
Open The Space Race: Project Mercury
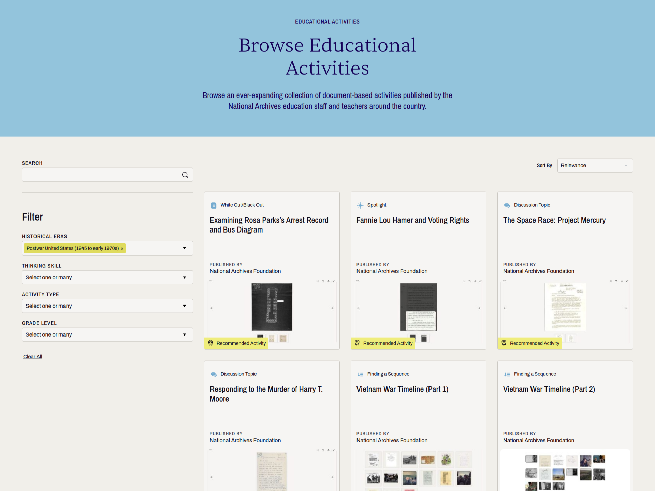[554, 220]
